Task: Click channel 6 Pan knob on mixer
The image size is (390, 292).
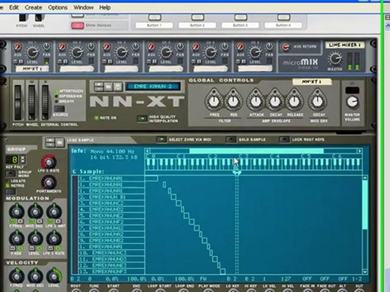Action: [269, 46]
